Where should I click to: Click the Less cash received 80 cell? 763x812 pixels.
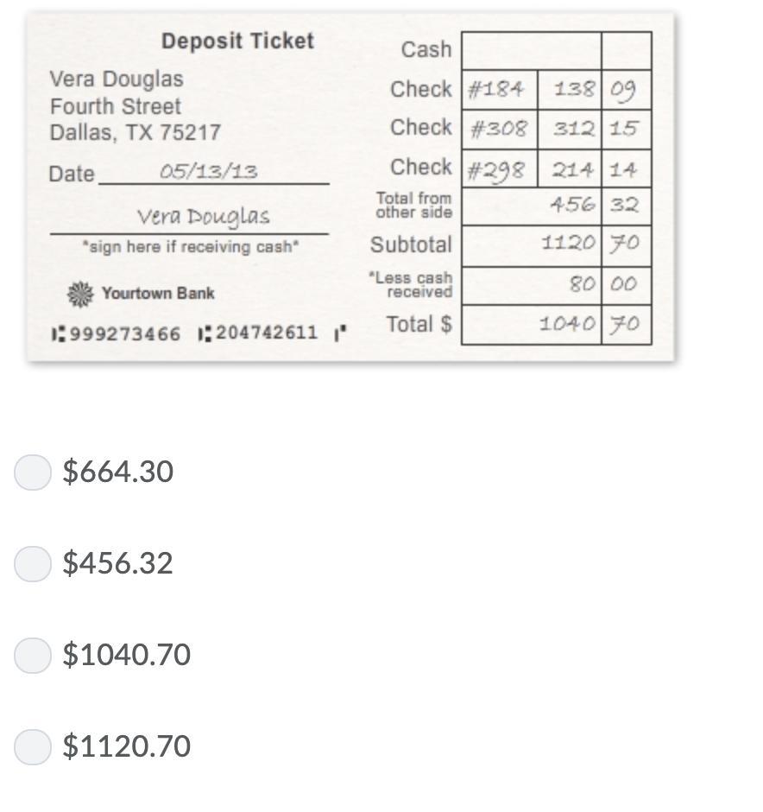point(532,285)
